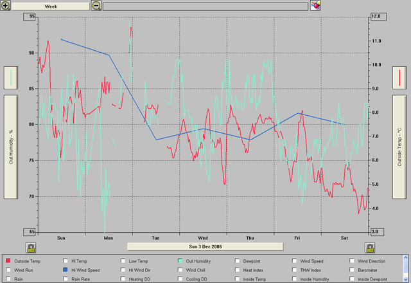Click the zoom out minus icon
Image resolution: width=411 pixels, height=283 pixels.
click(96, 5)
